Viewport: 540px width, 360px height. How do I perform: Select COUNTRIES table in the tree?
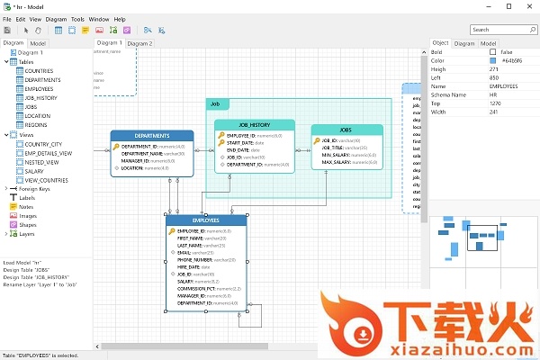(39, 71)
